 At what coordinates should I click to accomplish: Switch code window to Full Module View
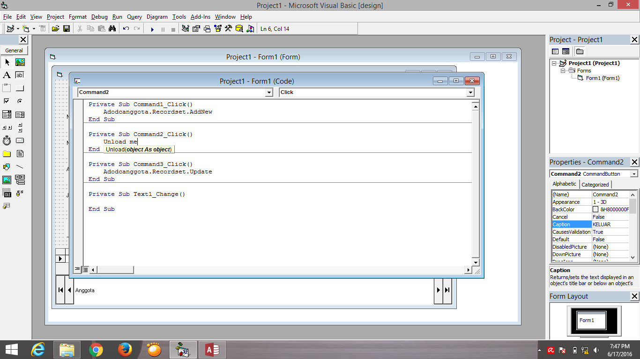tap(85, 269)
